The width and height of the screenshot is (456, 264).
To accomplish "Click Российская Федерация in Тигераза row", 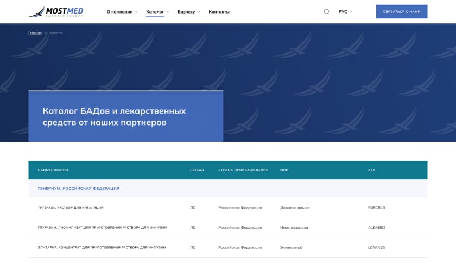I will (x=240, y=208).
